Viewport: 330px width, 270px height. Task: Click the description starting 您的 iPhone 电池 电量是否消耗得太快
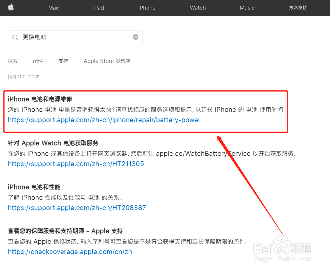147,110
